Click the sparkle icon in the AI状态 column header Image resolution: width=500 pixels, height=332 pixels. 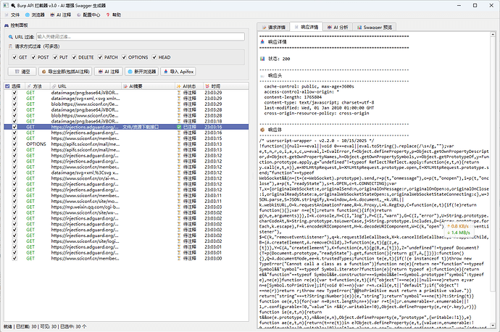178,86
